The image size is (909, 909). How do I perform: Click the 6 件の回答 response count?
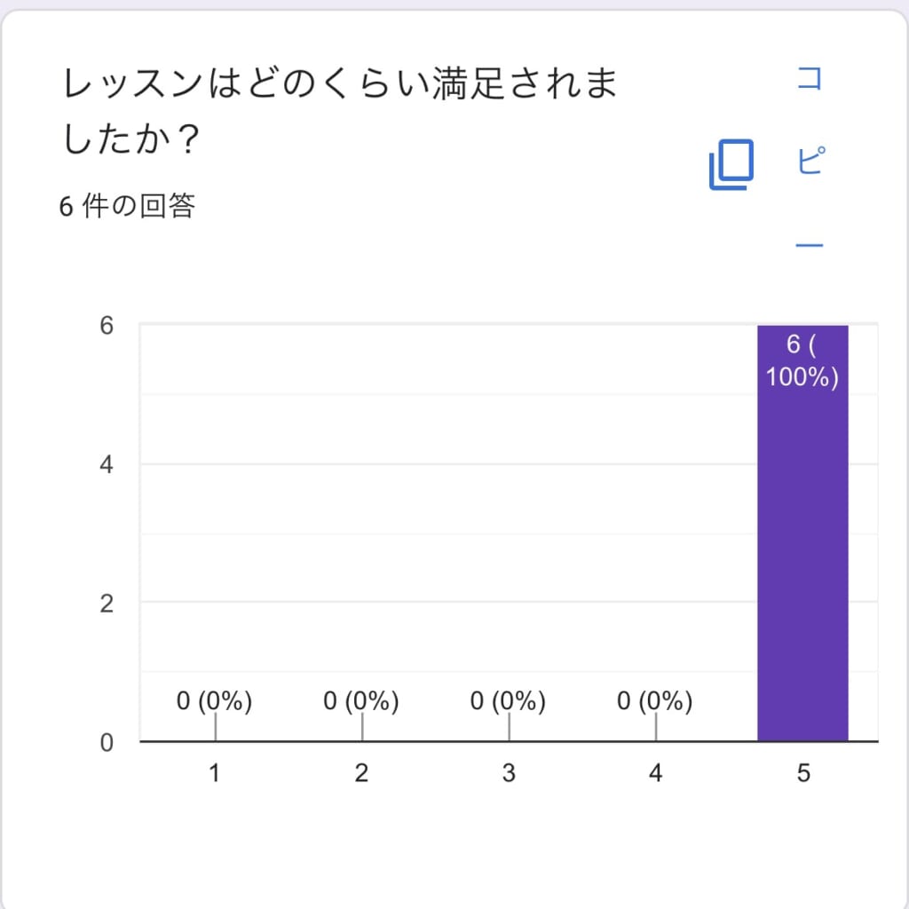[x=127, y=206]
